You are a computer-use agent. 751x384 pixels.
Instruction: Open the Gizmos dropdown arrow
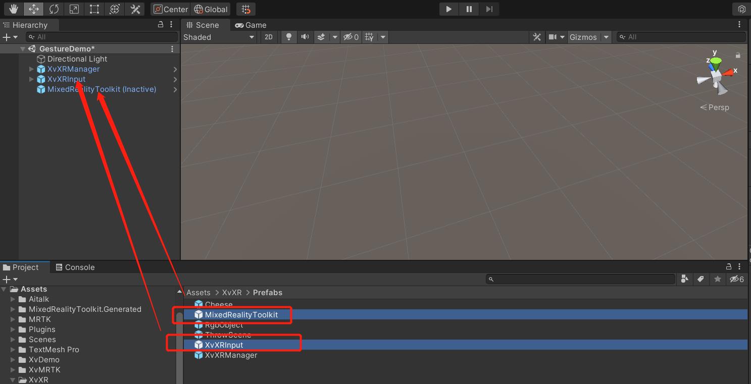pos(606,37)
